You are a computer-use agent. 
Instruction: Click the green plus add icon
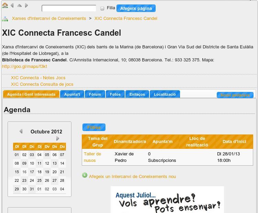click(85, 176)
